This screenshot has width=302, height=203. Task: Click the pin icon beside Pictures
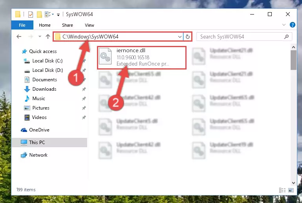(84, 108)
